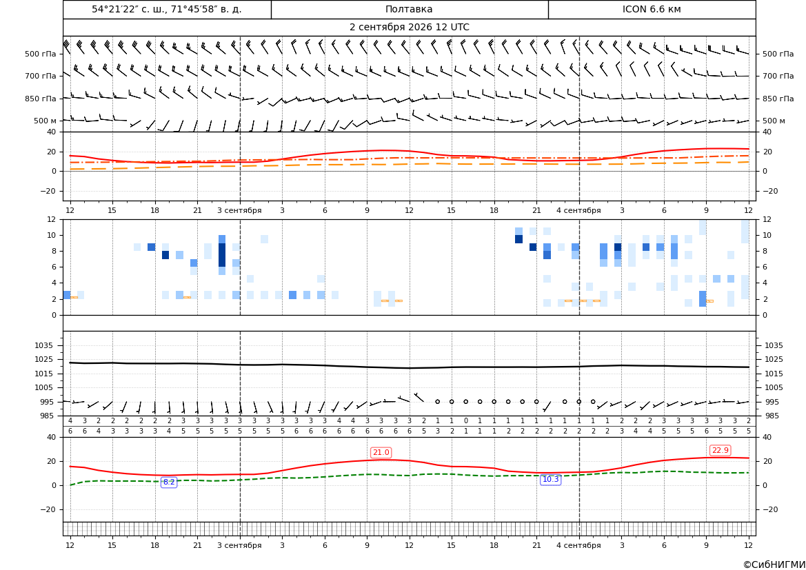This screenshot has height=570, width=806.
Task: Select the Полтавка location title
Action: pyautogui.click(x=409, y=9)
